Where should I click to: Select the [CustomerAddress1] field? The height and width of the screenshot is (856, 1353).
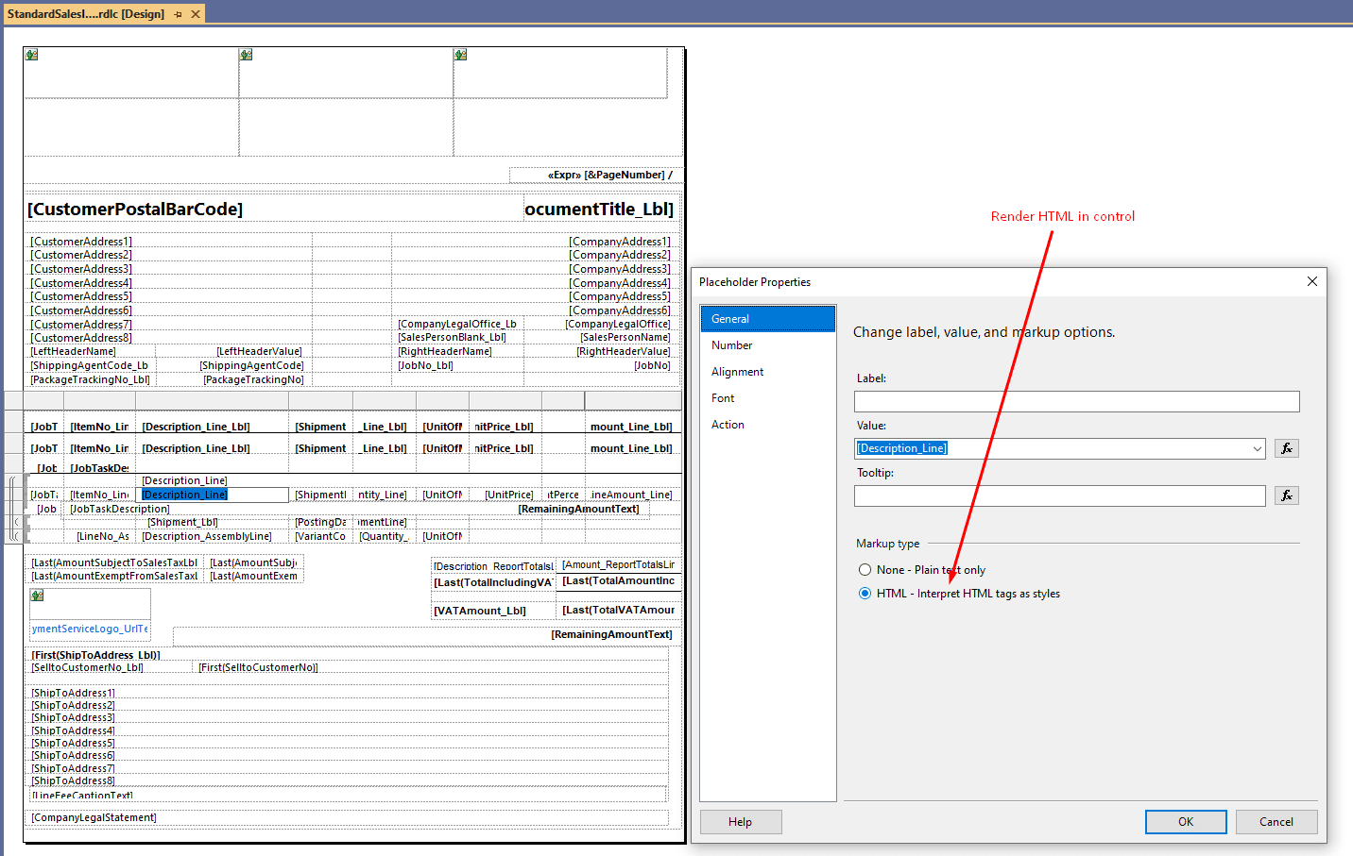(x=81, y=242)
